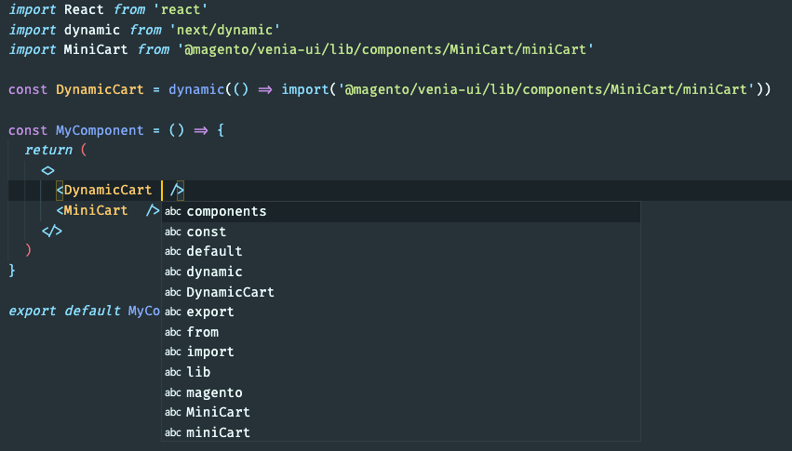Click the venia-ui path in third import line
The height and width of the screenshot is (451, 792).
pos(385,49)
